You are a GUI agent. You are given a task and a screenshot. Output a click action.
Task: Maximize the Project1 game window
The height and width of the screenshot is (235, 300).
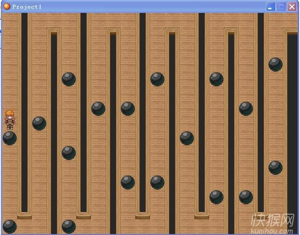(281, 7)
